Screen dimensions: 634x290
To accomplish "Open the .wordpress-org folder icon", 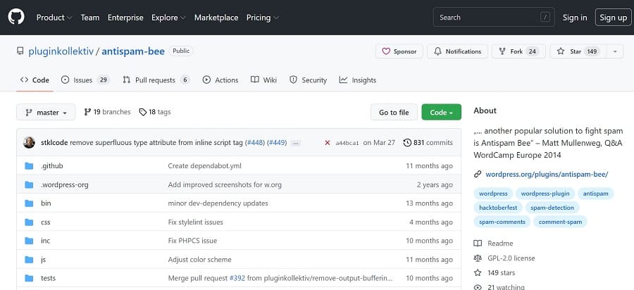I will 29,184.
